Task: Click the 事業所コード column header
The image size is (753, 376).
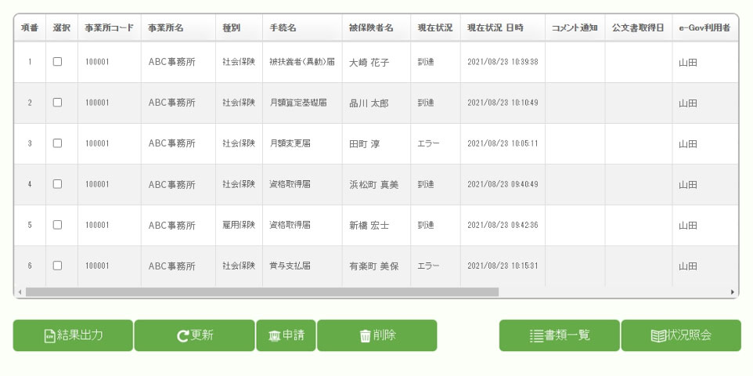Action: click(110, 28)
